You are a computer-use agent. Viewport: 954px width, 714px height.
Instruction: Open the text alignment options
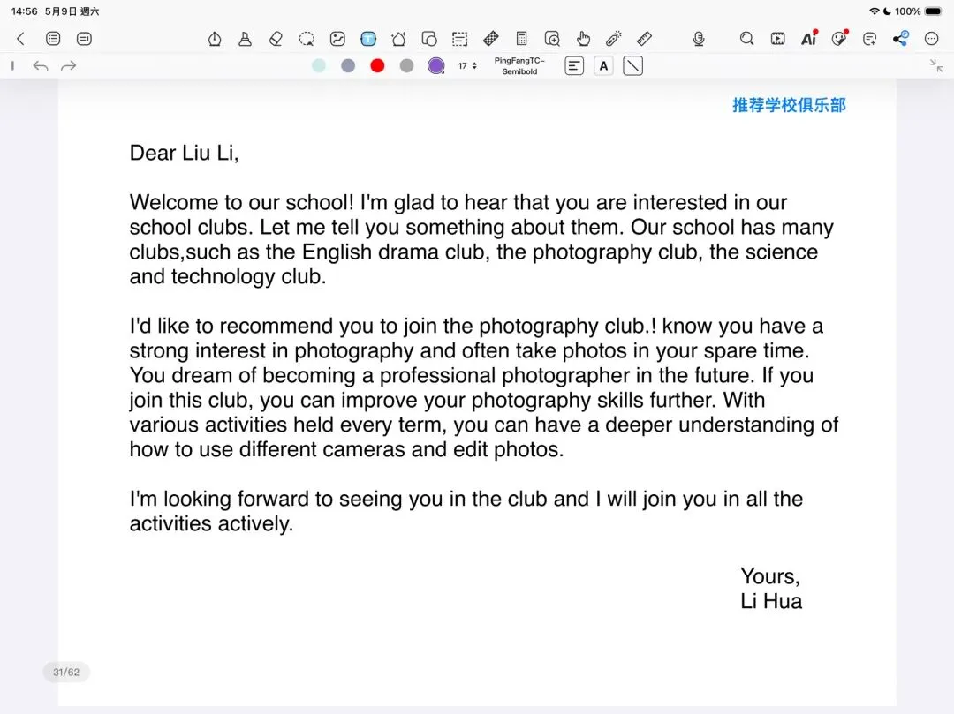[574, 65]
